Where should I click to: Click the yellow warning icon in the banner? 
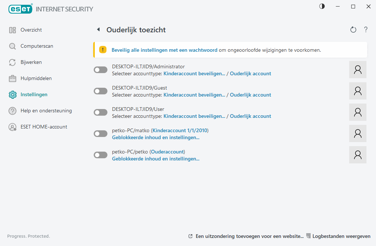click(x=103, y=50)
